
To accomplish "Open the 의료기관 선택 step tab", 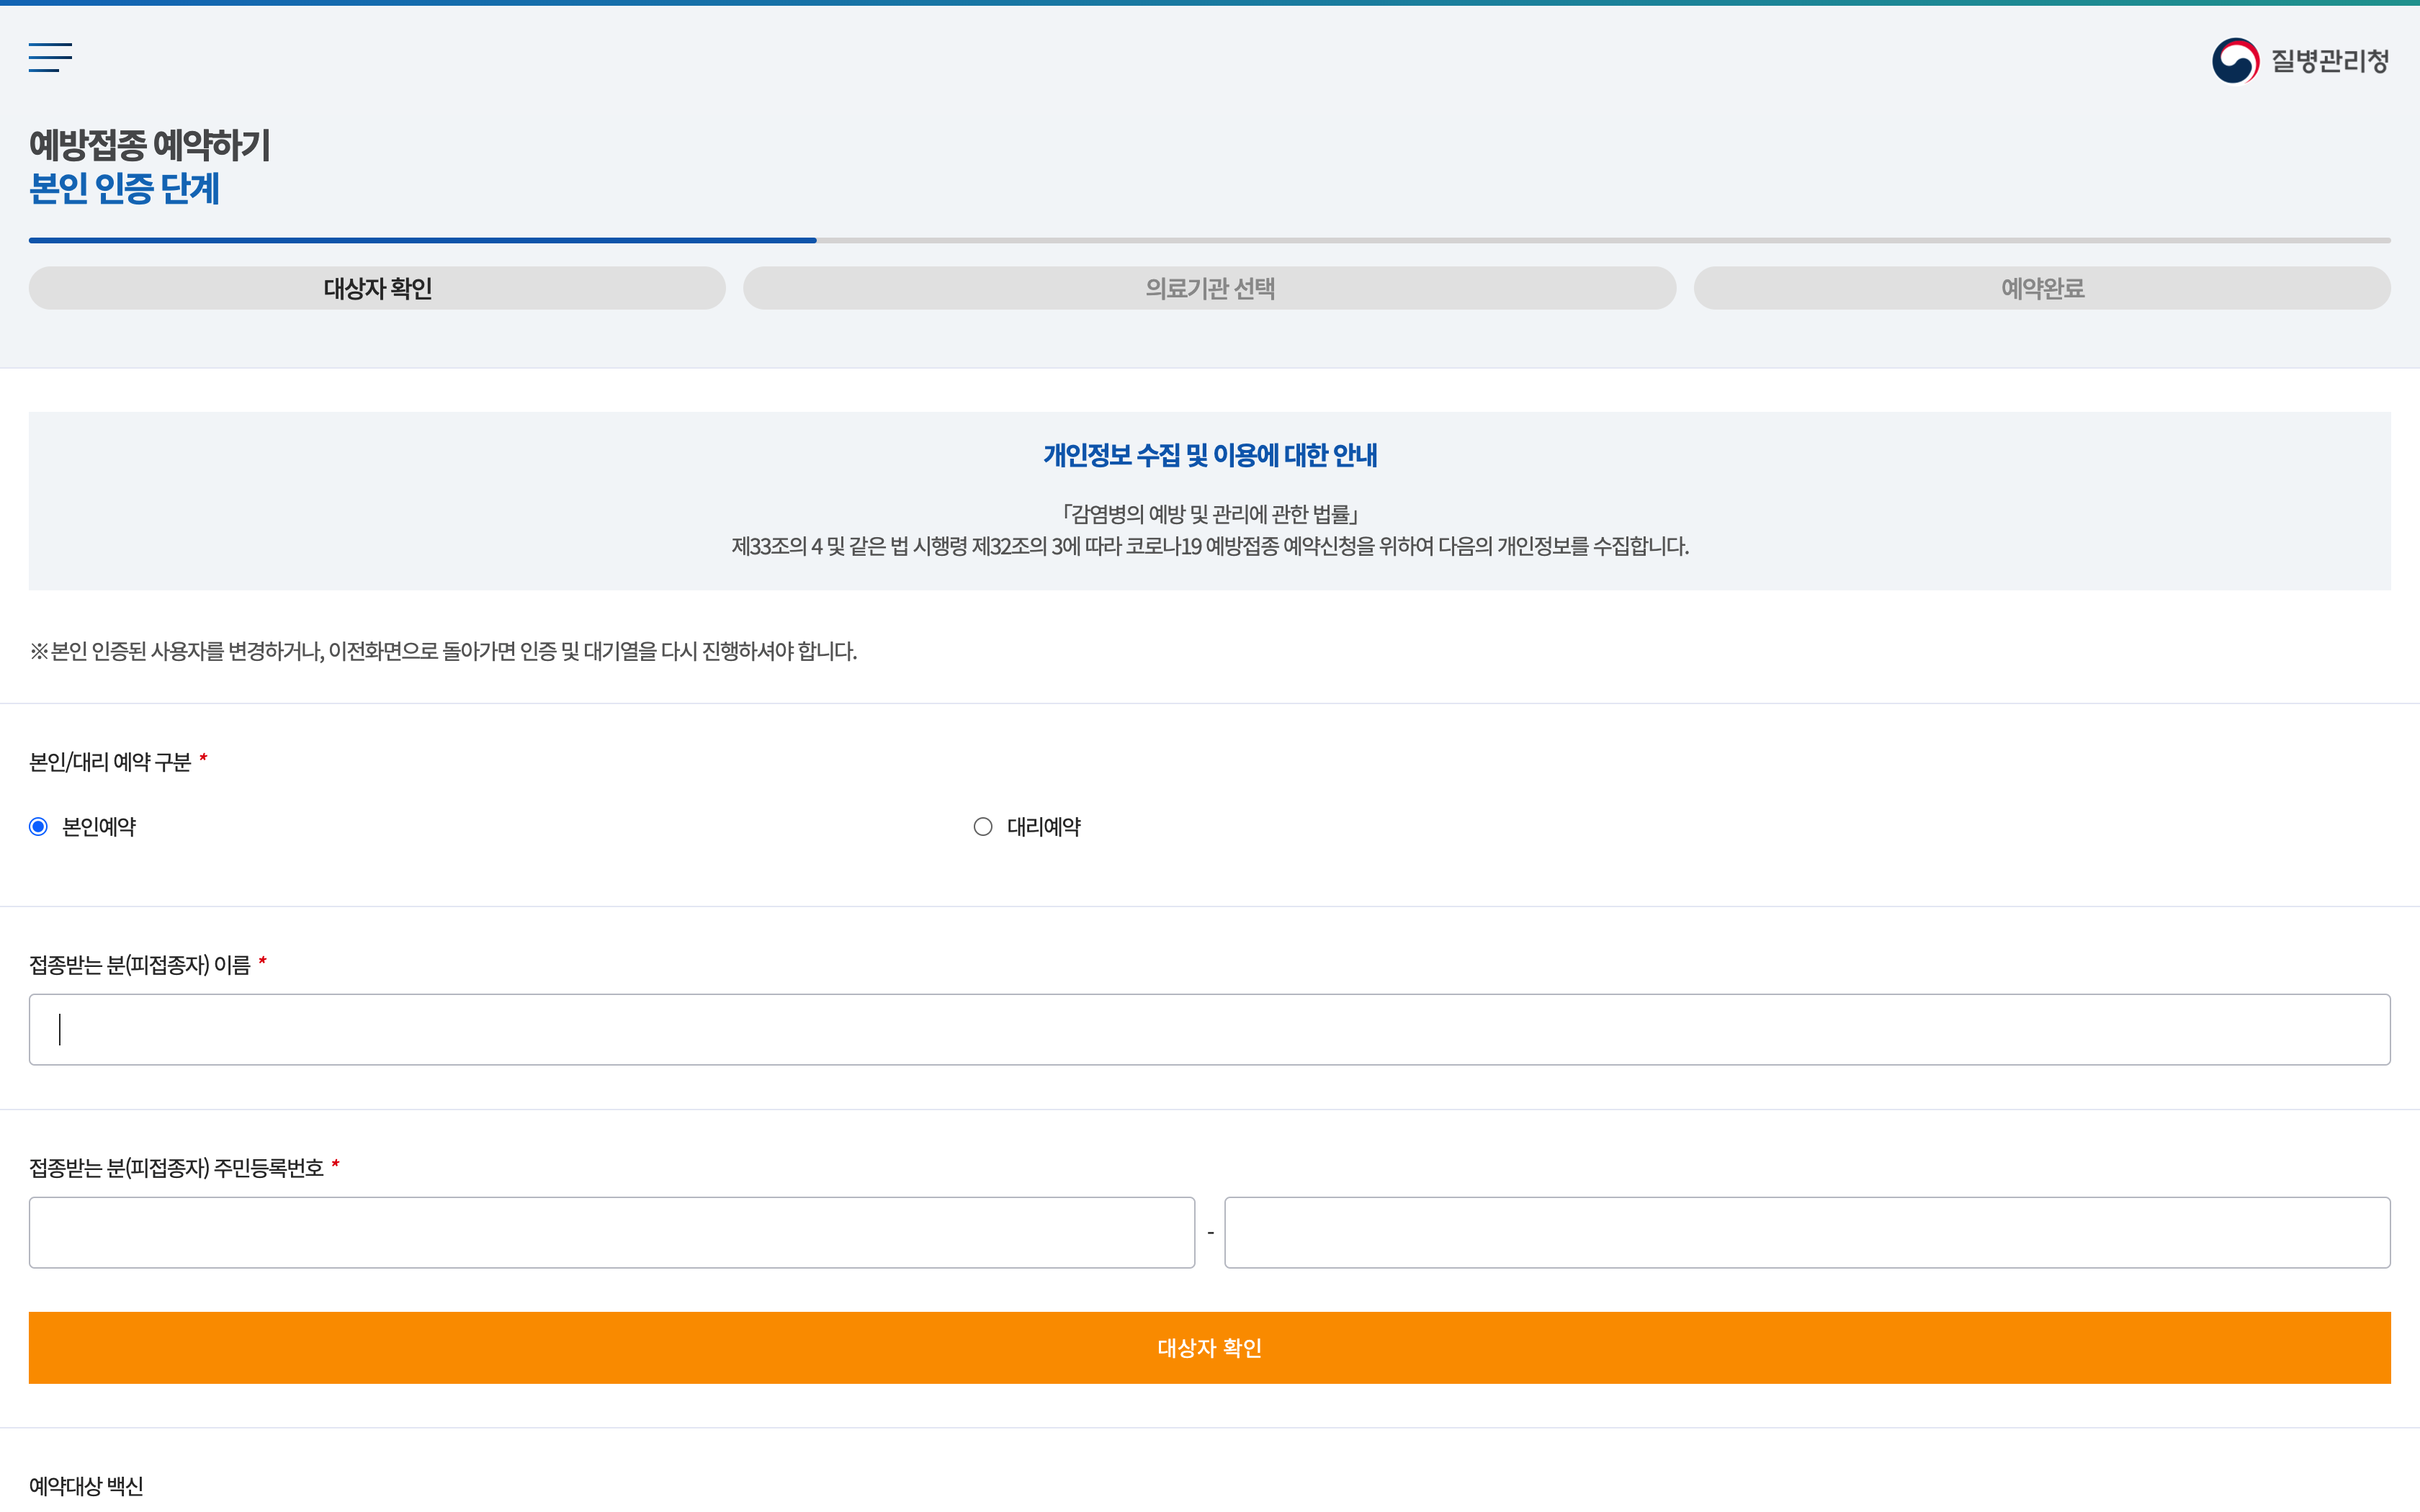I will pos(1209,288).
